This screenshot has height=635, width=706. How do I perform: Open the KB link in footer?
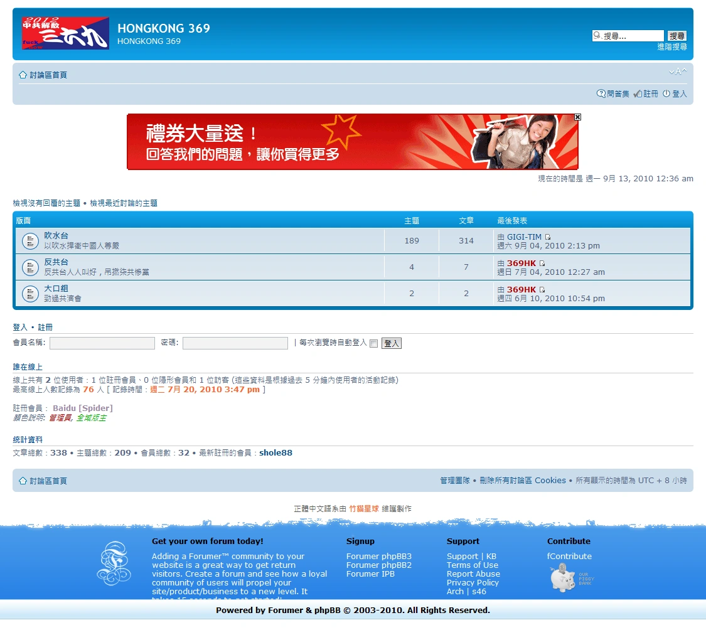coord(491,556)
